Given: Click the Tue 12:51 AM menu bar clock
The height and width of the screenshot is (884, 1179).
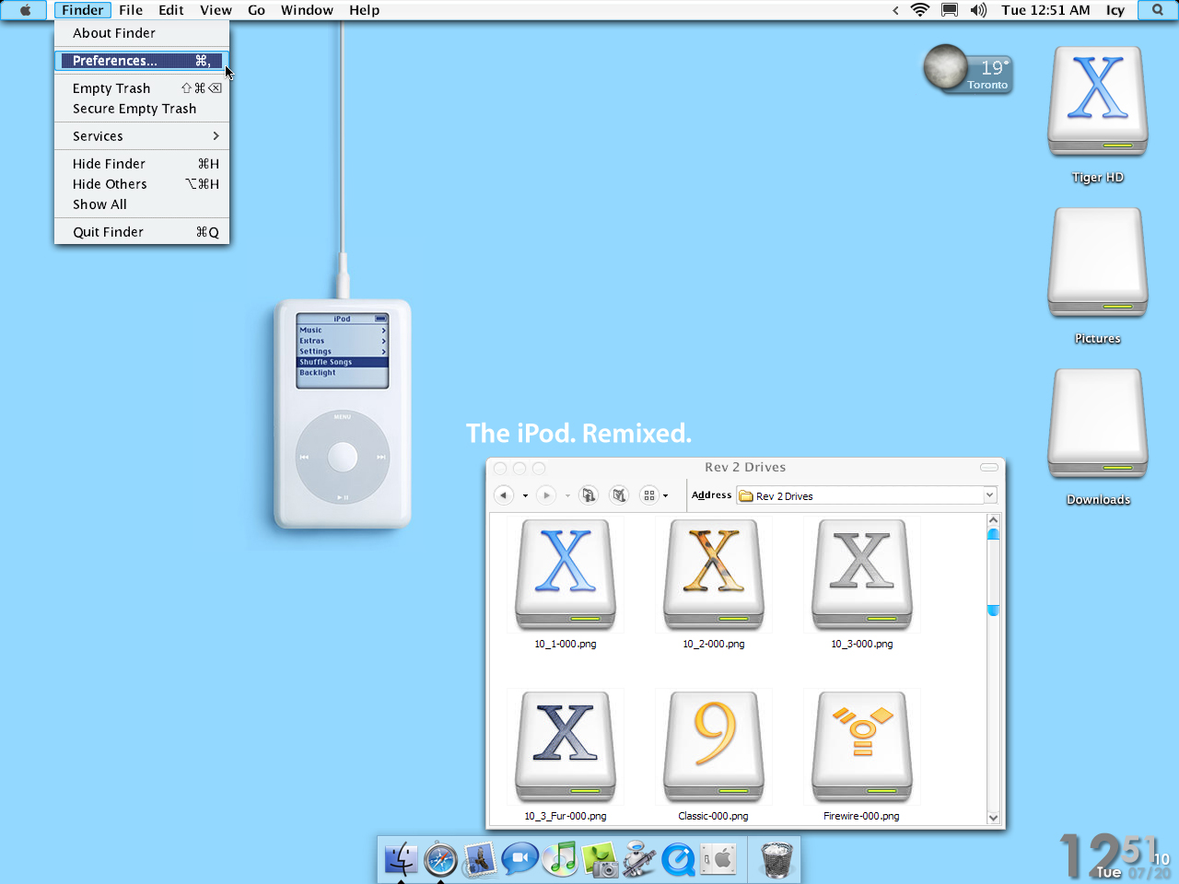Looking at the screenshot, I should click(1045, 10).
